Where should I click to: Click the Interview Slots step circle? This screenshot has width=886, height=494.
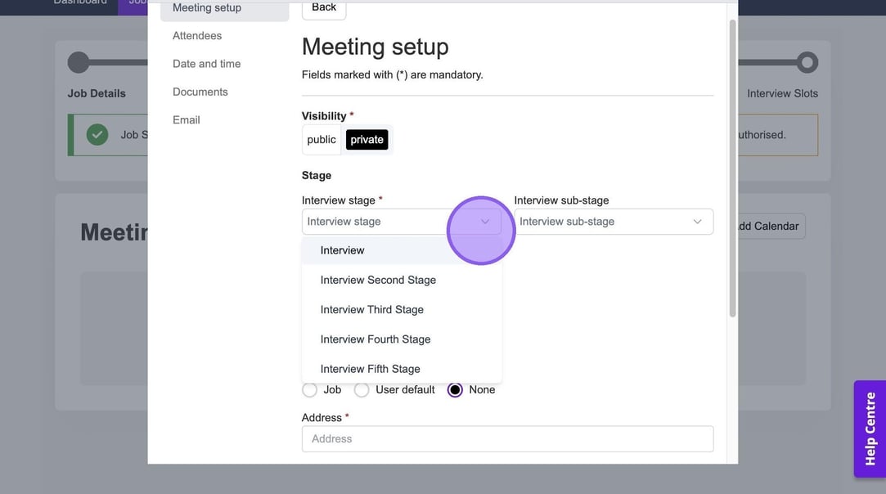pos(807,62)
